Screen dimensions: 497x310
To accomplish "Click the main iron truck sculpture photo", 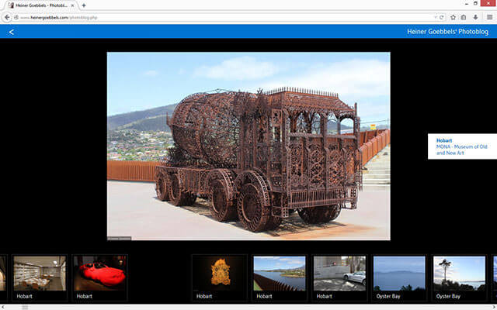I will (248, 146).
